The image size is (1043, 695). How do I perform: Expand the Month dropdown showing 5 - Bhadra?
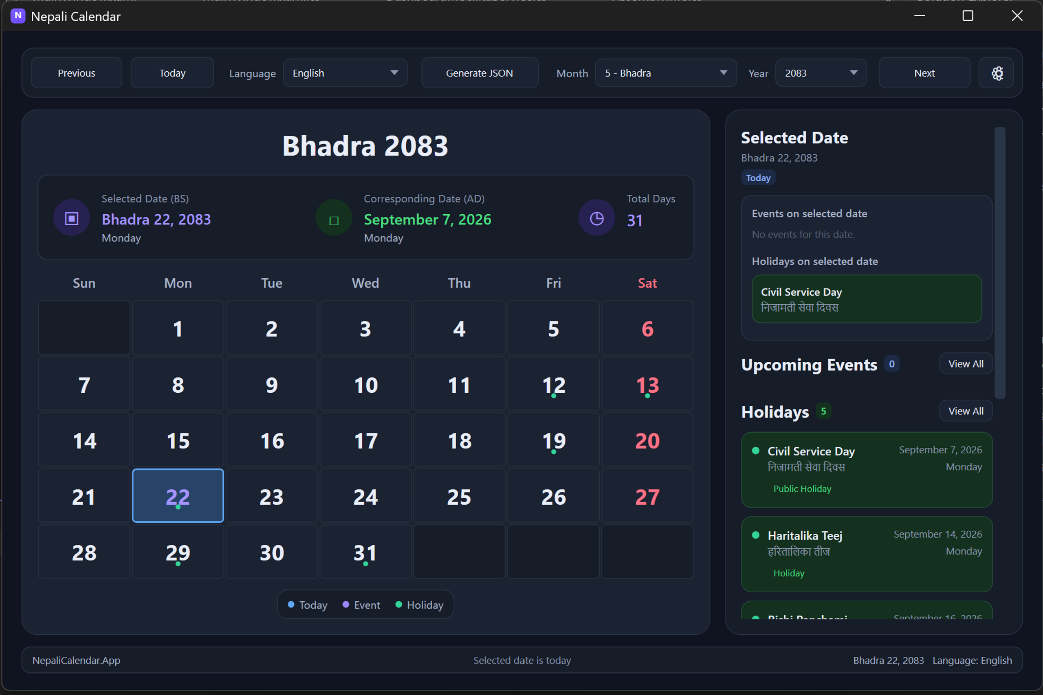(x=666, y=73)
